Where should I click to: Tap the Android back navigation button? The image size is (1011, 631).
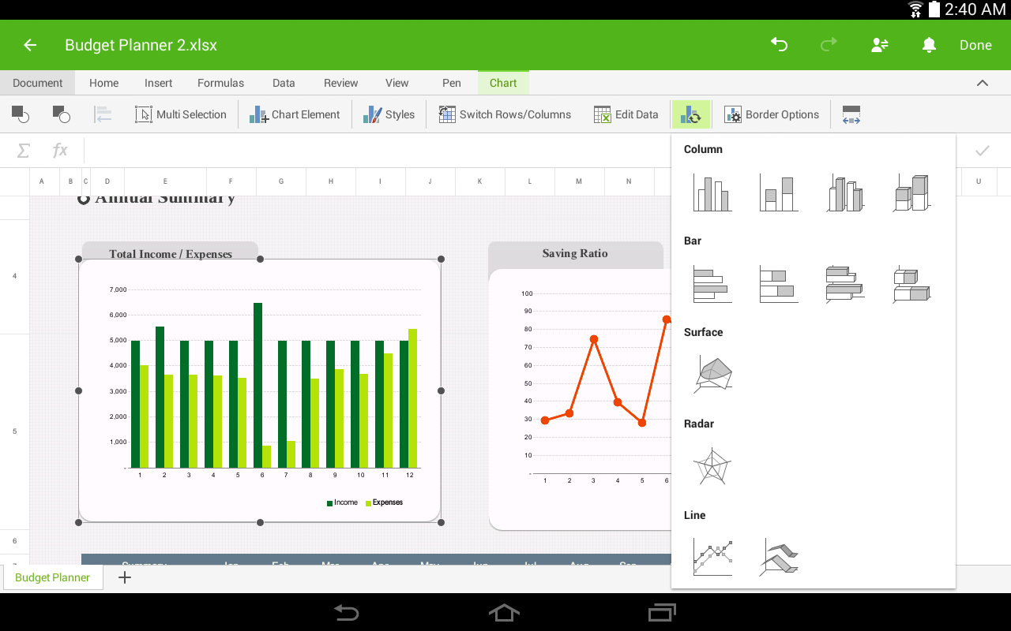point(347,612)
